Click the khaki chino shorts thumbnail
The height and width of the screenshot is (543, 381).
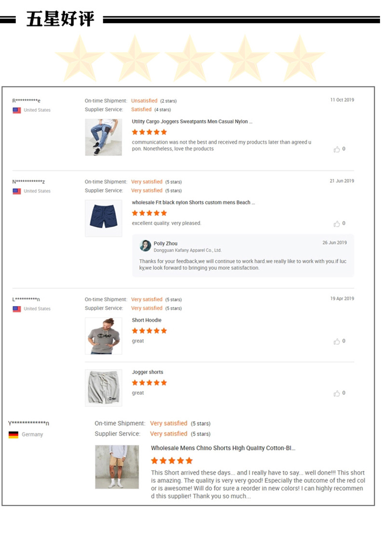click(117, 467)
